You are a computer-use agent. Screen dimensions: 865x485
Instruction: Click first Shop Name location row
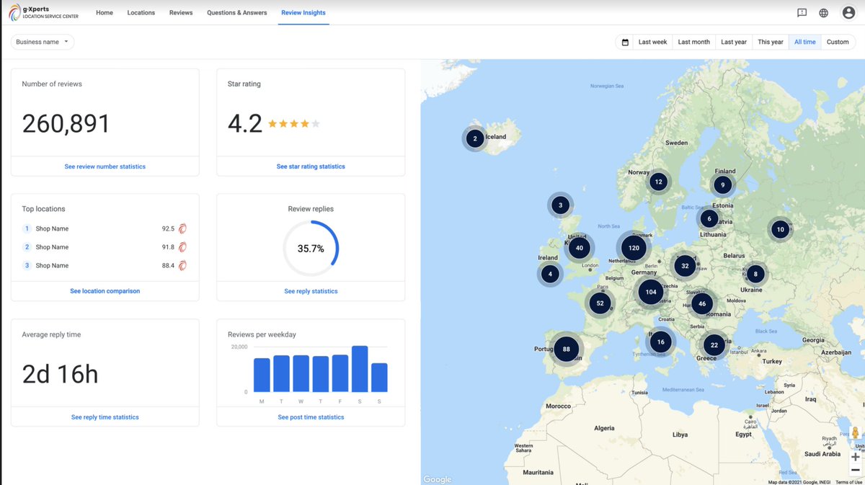105,228
